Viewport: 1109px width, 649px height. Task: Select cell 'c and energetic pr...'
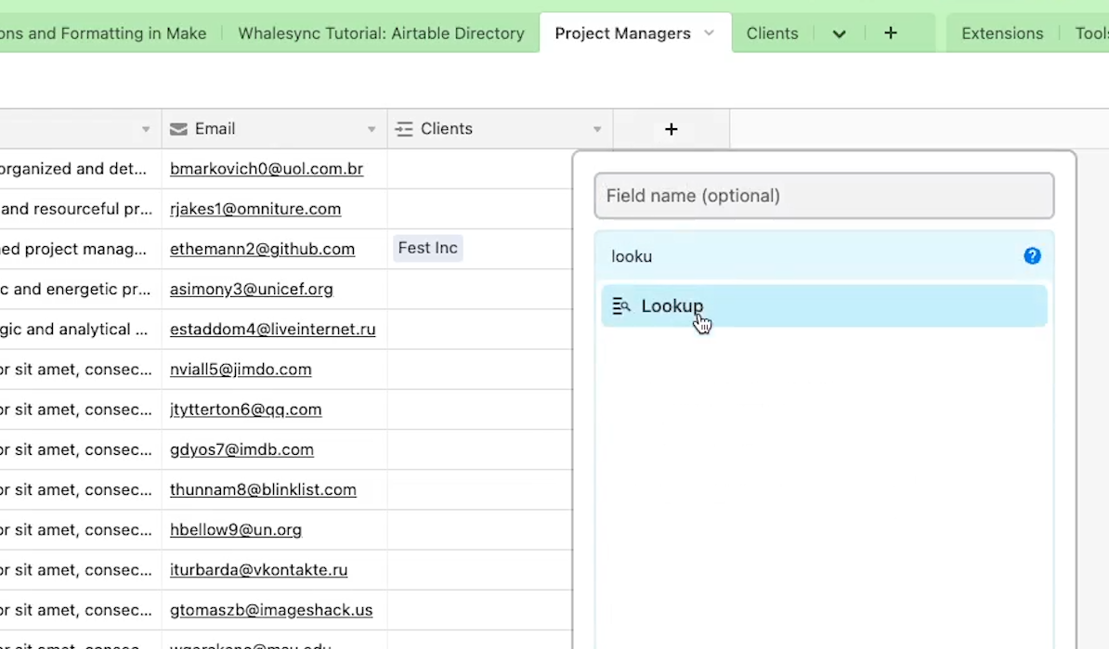81,289
